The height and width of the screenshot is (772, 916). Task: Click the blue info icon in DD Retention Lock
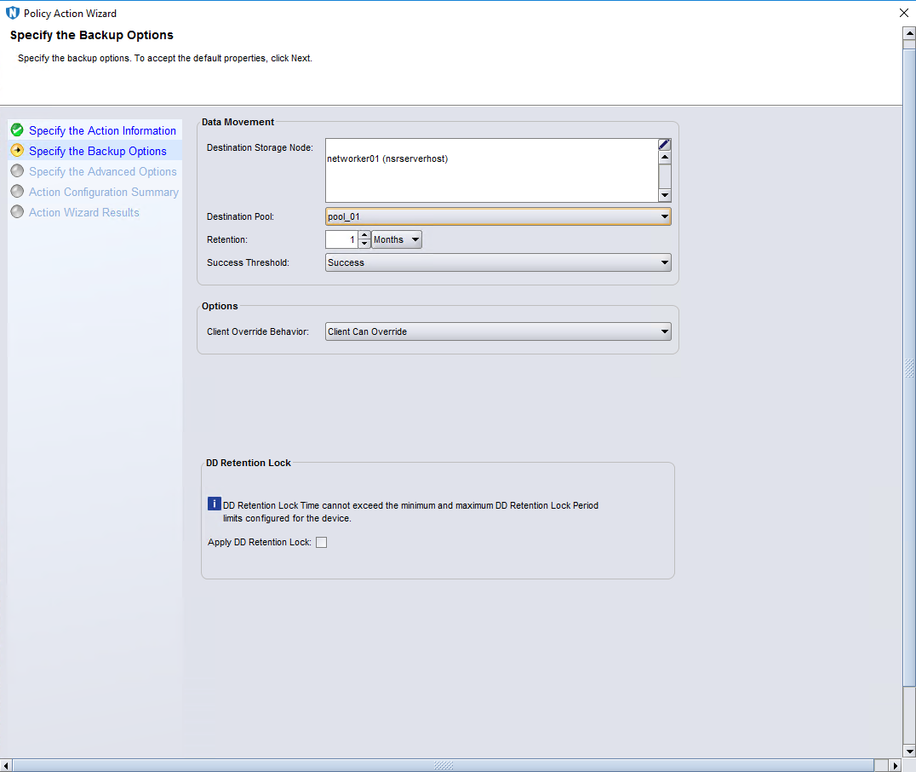[215, 504]
